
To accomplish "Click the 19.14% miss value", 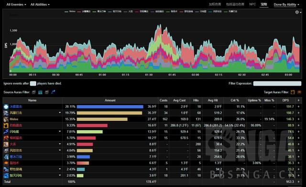I will (269, 119).
